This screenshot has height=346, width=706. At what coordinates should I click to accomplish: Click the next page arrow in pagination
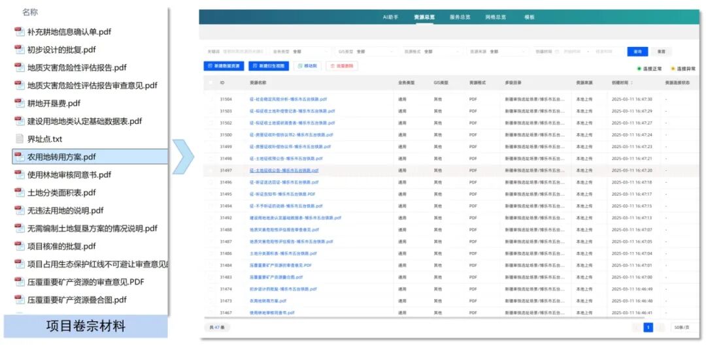pos(660,328)
